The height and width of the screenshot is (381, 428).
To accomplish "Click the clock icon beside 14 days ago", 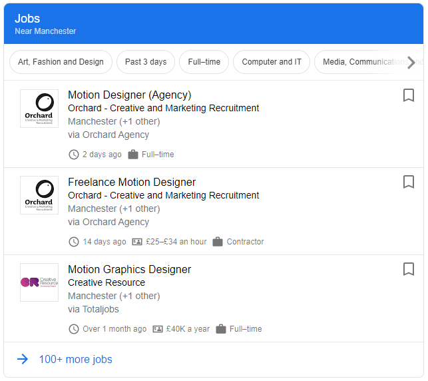I will [74, 242].
